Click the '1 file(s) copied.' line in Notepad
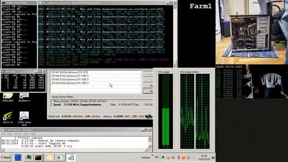Screen dimensions: 288x162 (x=29, y=138)
